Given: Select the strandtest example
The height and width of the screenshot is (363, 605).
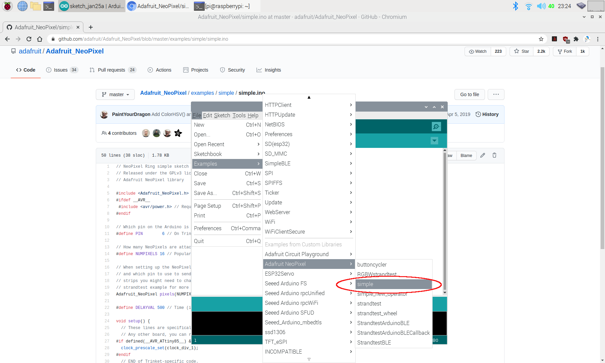Looking at the screenshot, I should tap(394, 304).
